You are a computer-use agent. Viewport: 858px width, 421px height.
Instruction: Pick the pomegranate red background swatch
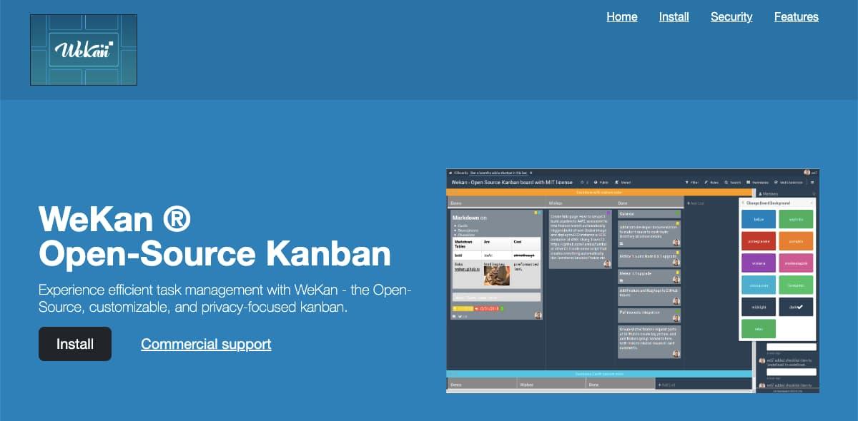pyautogui.click(x=759, y=241)
